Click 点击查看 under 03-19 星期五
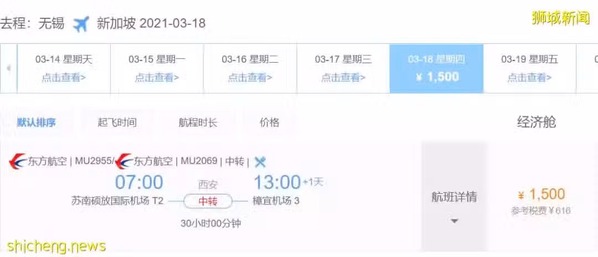The height and width of the screenshot is (257, 598). tap(529, 78)
